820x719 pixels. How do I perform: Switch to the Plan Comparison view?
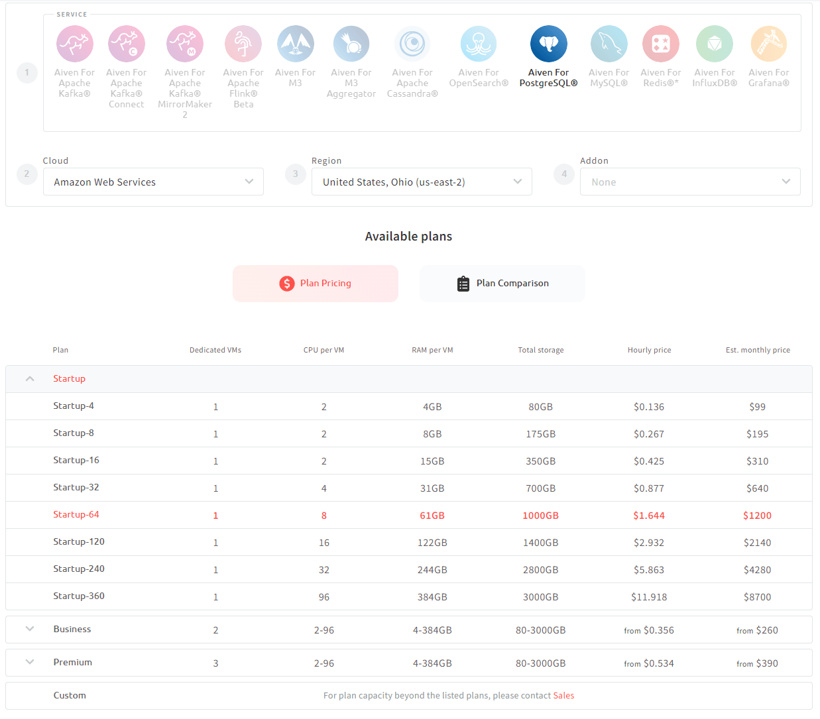(x=502, y=283)
